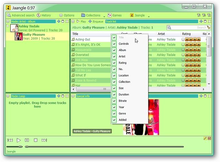Uncheck Album column in context menu

[x=129, y=50]
